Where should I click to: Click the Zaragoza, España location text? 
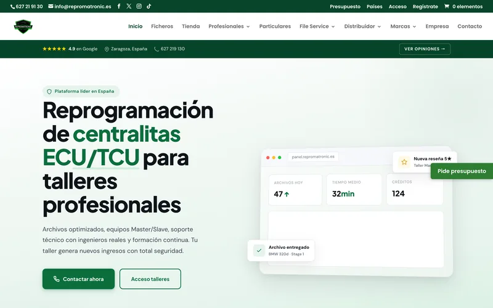pos(129,49)
